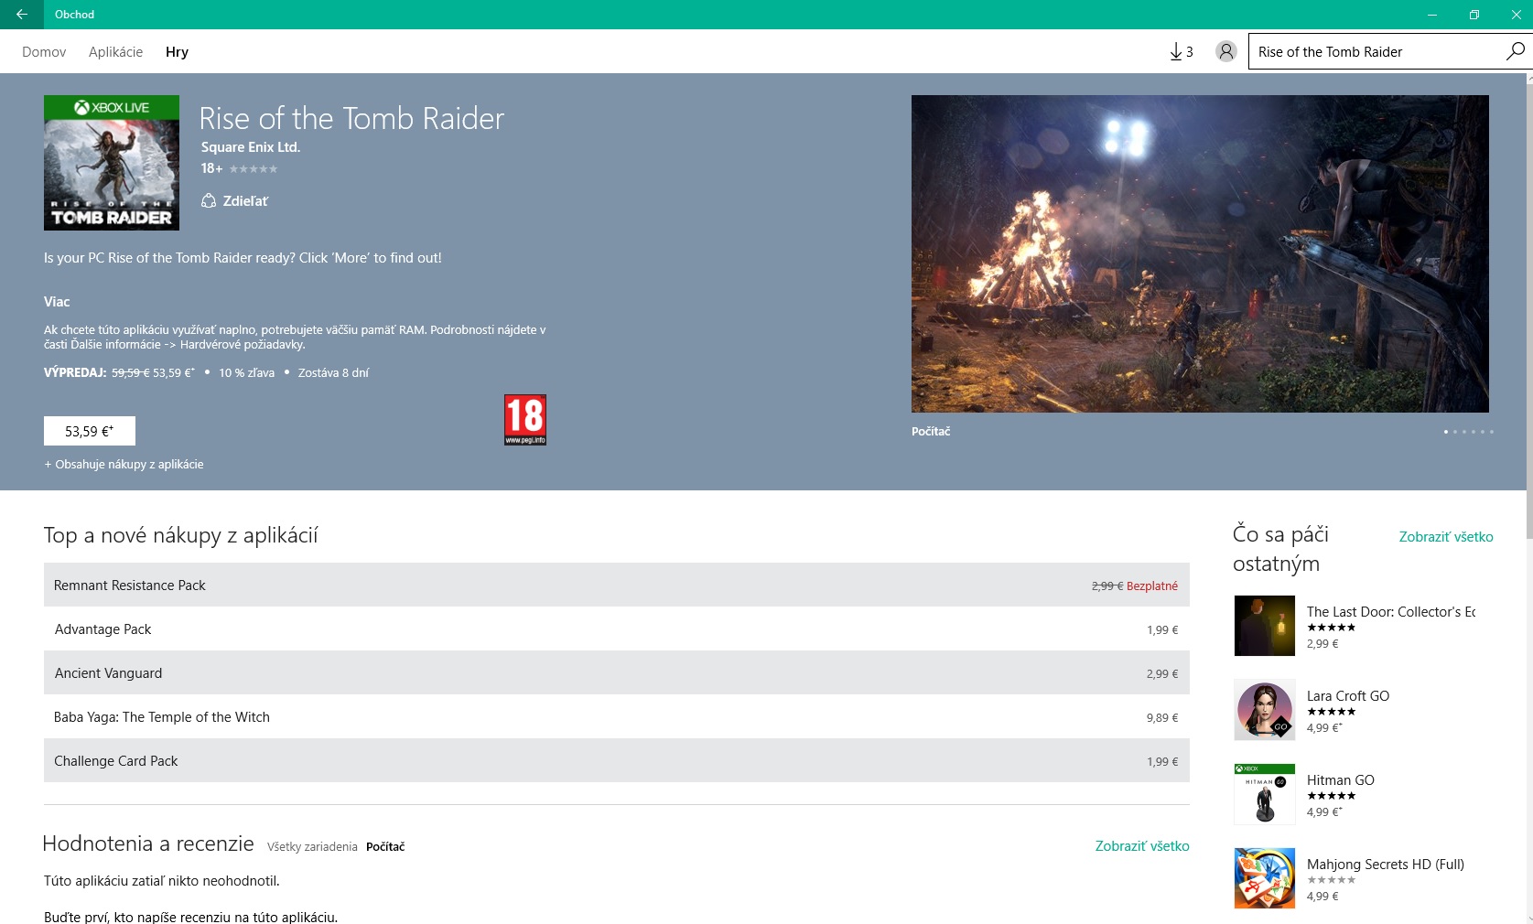
Task: Click the share icon next to Zdieľať
Action: pos(209,201)
